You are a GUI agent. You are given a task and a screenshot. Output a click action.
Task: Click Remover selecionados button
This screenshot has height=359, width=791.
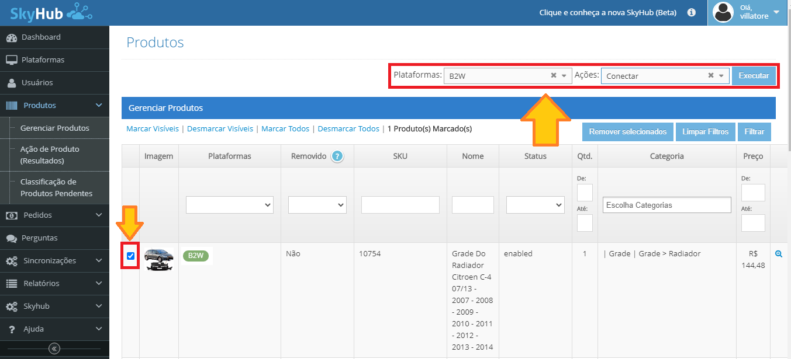pos(627,132)
